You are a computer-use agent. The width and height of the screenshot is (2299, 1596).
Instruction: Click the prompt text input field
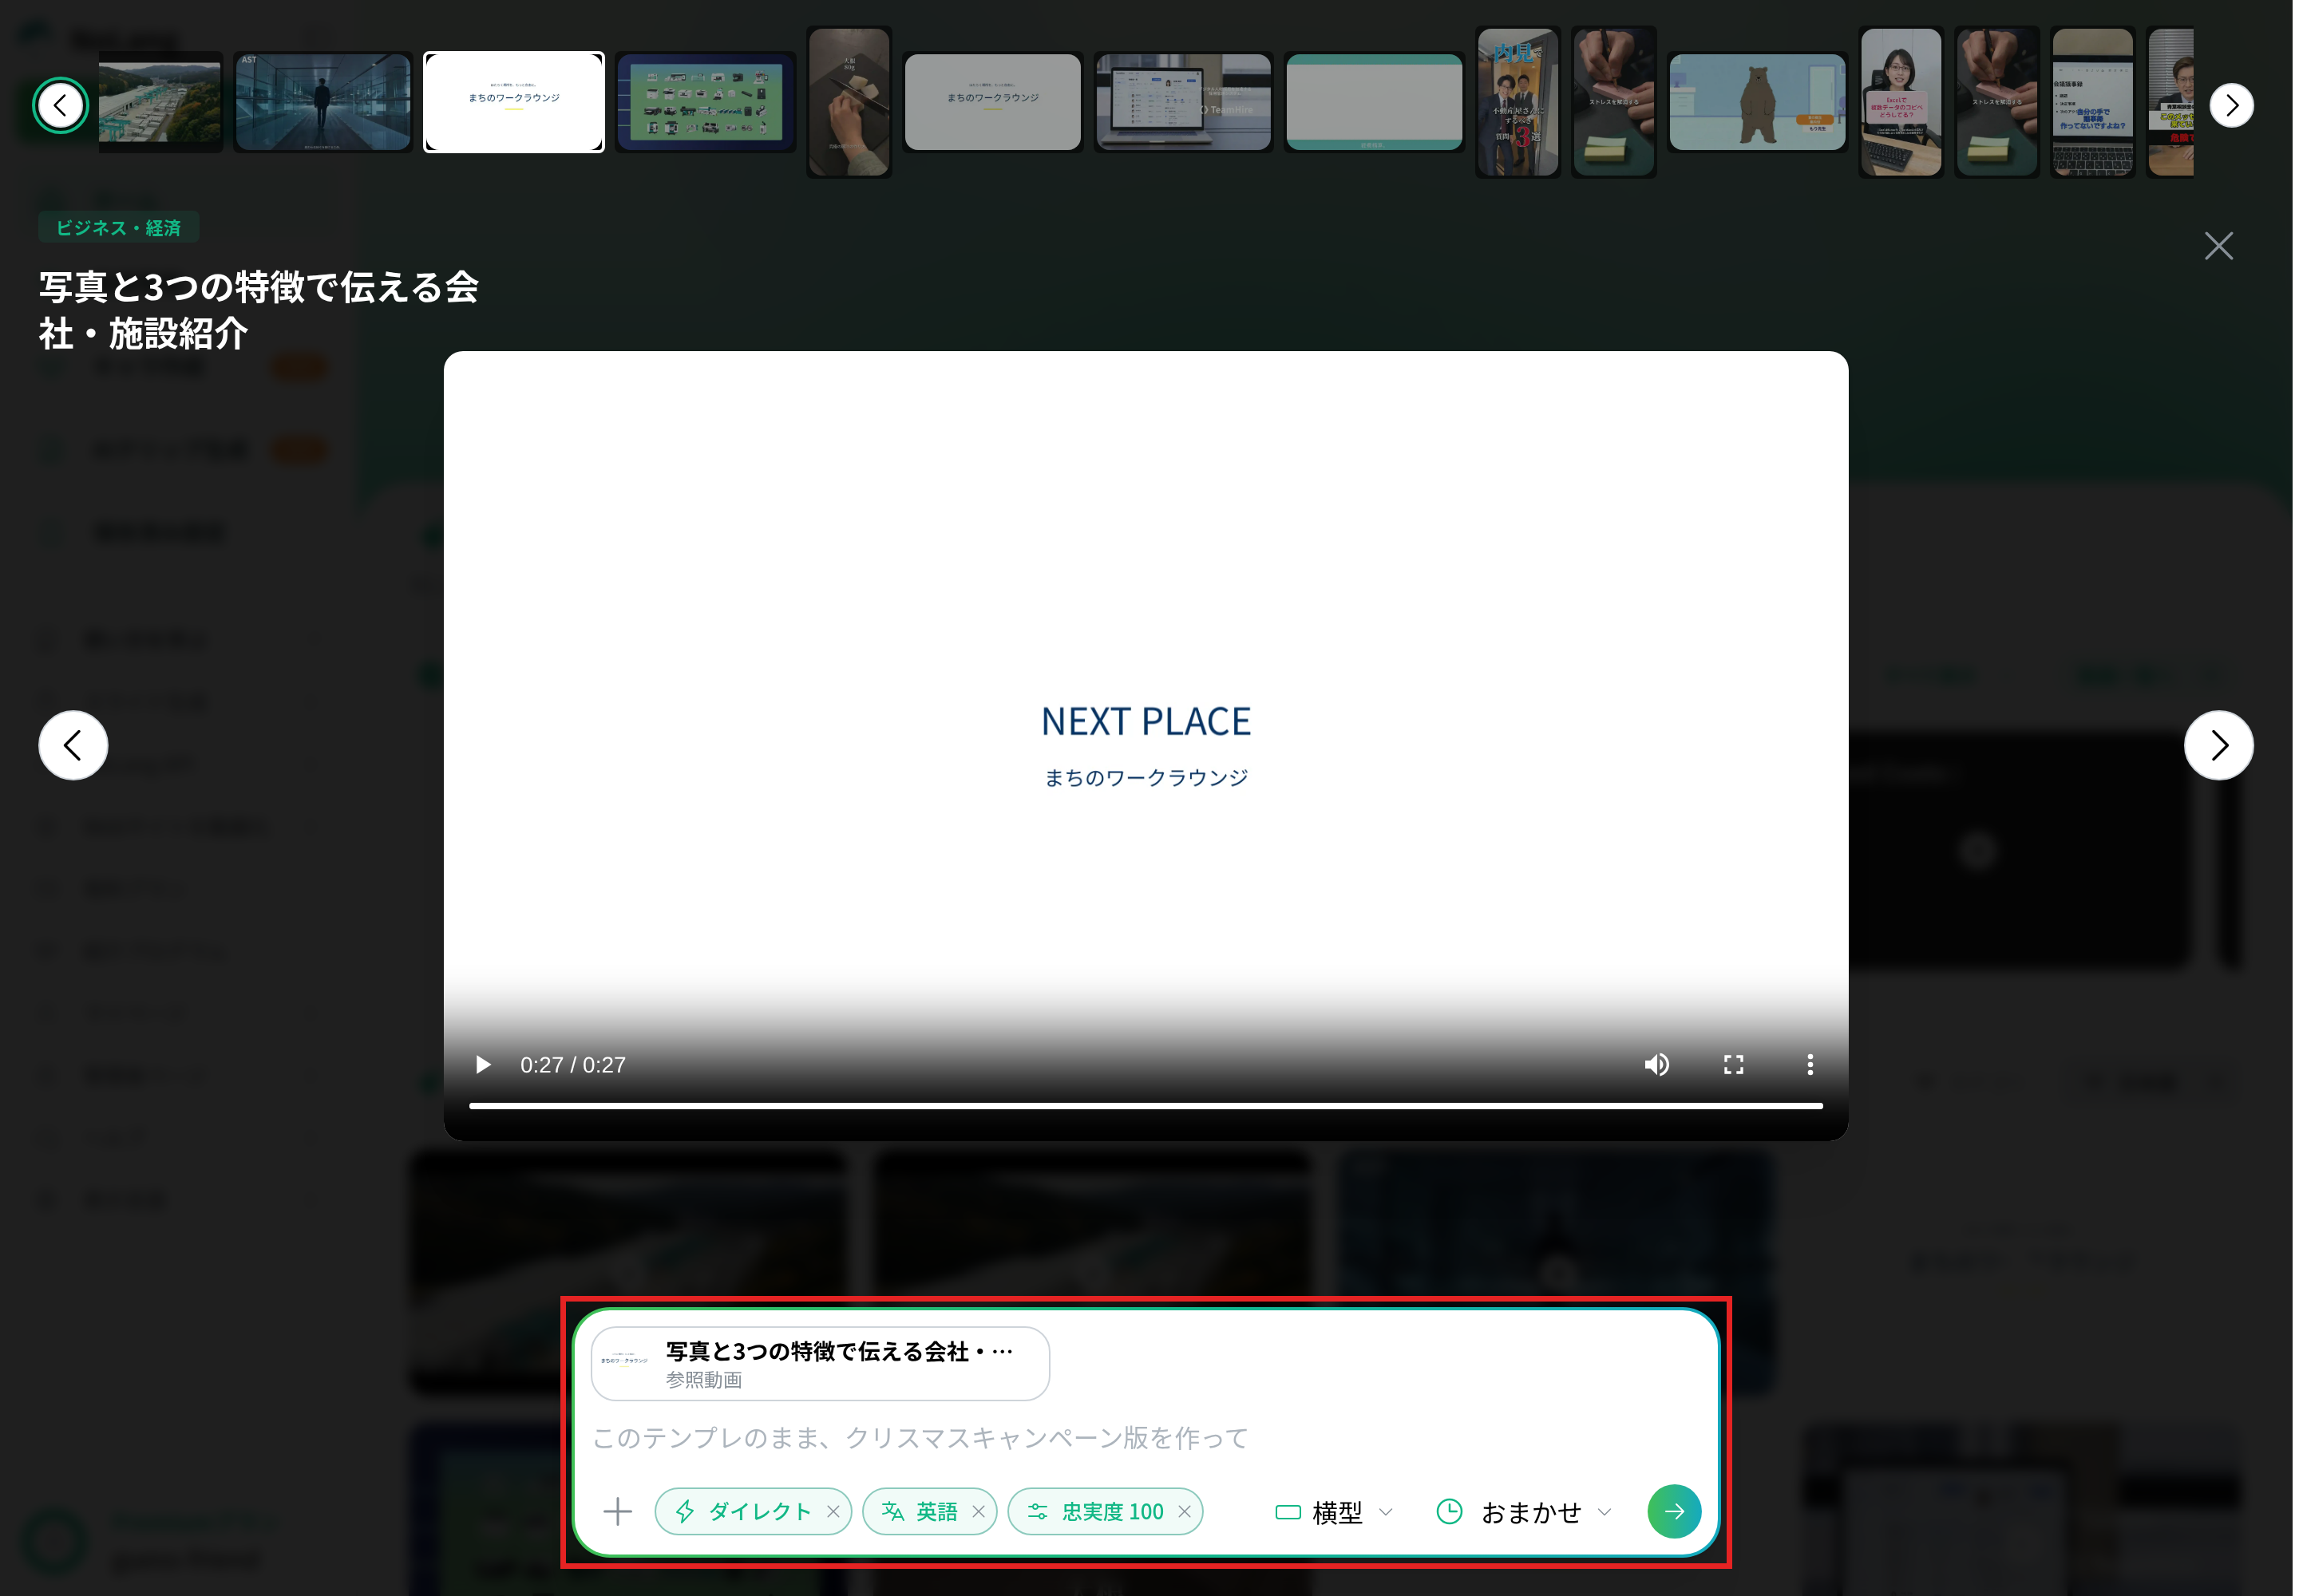pos(1146,1438)
